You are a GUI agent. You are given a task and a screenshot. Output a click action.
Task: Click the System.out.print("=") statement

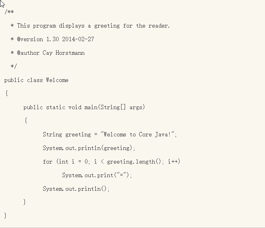tap(97, 175)
